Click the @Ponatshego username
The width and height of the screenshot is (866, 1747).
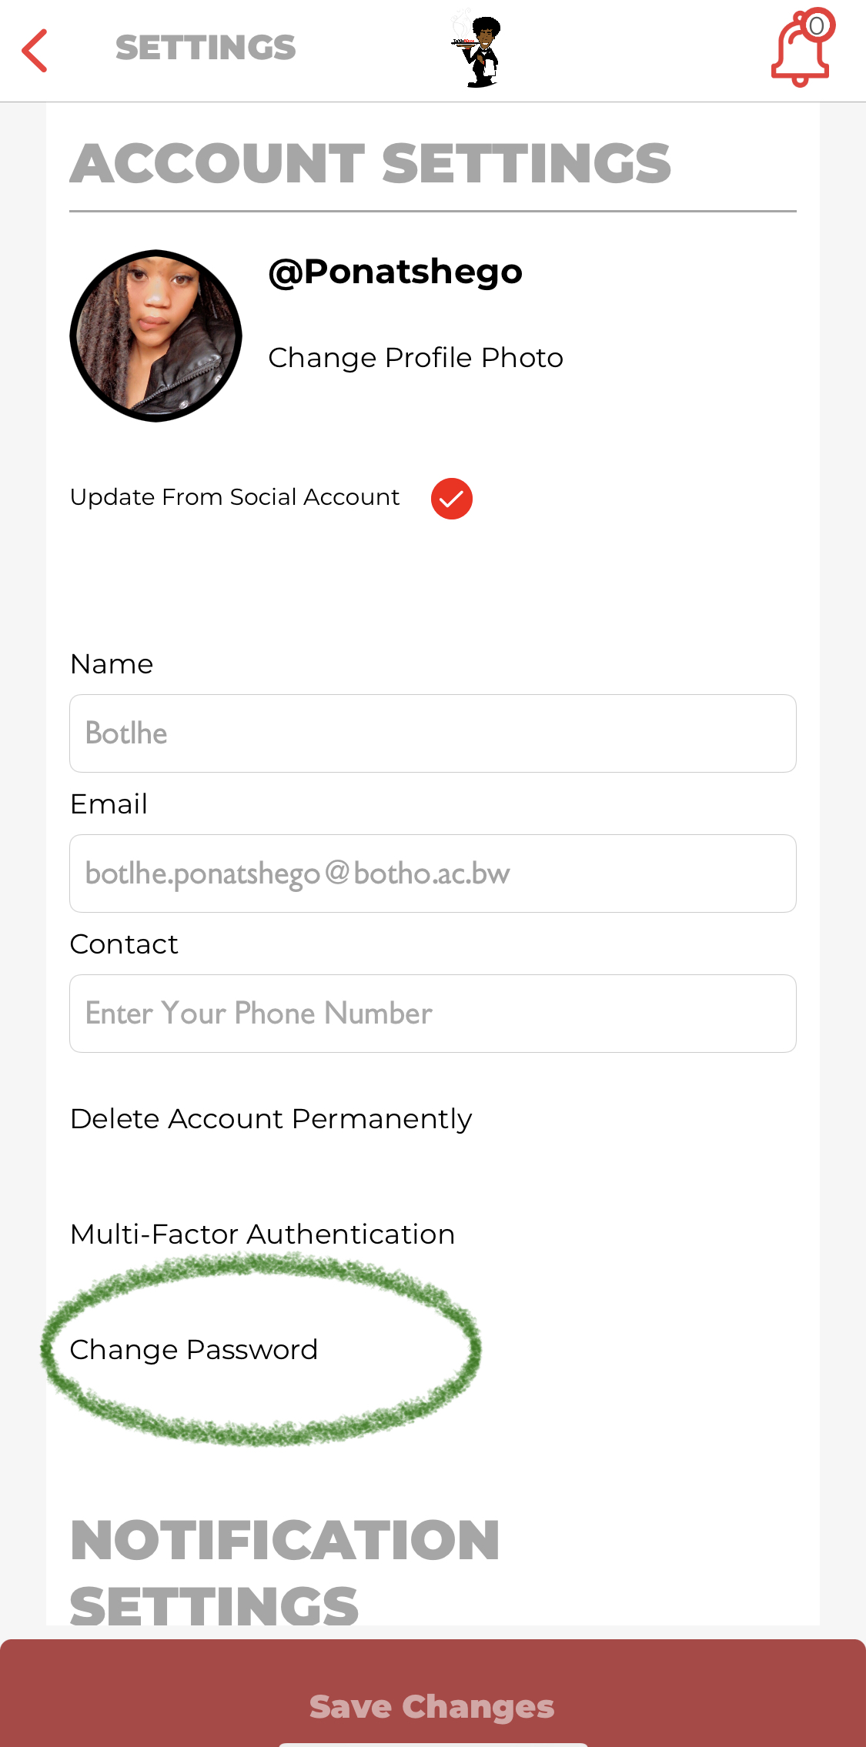point(395,271)
